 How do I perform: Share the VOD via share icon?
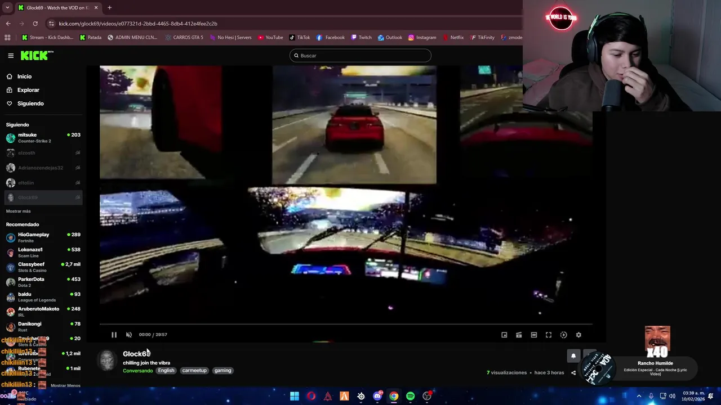573,372
